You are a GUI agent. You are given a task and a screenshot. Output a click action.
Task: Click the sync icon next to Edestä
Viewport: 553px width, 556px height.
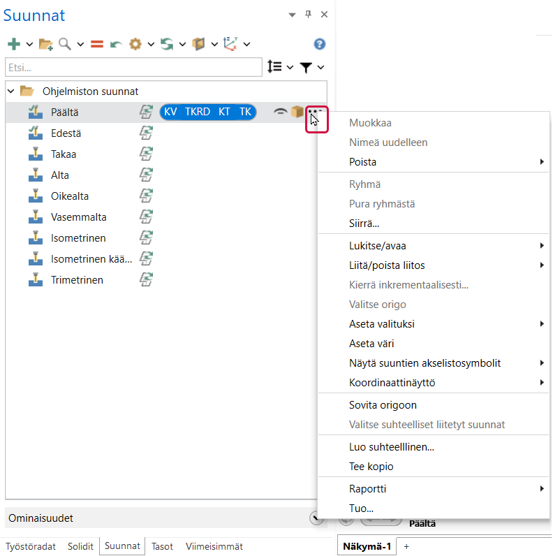tap(145, 133)
